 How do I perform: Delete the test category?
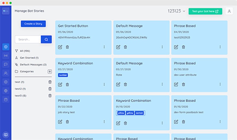[x=50, y=82]
